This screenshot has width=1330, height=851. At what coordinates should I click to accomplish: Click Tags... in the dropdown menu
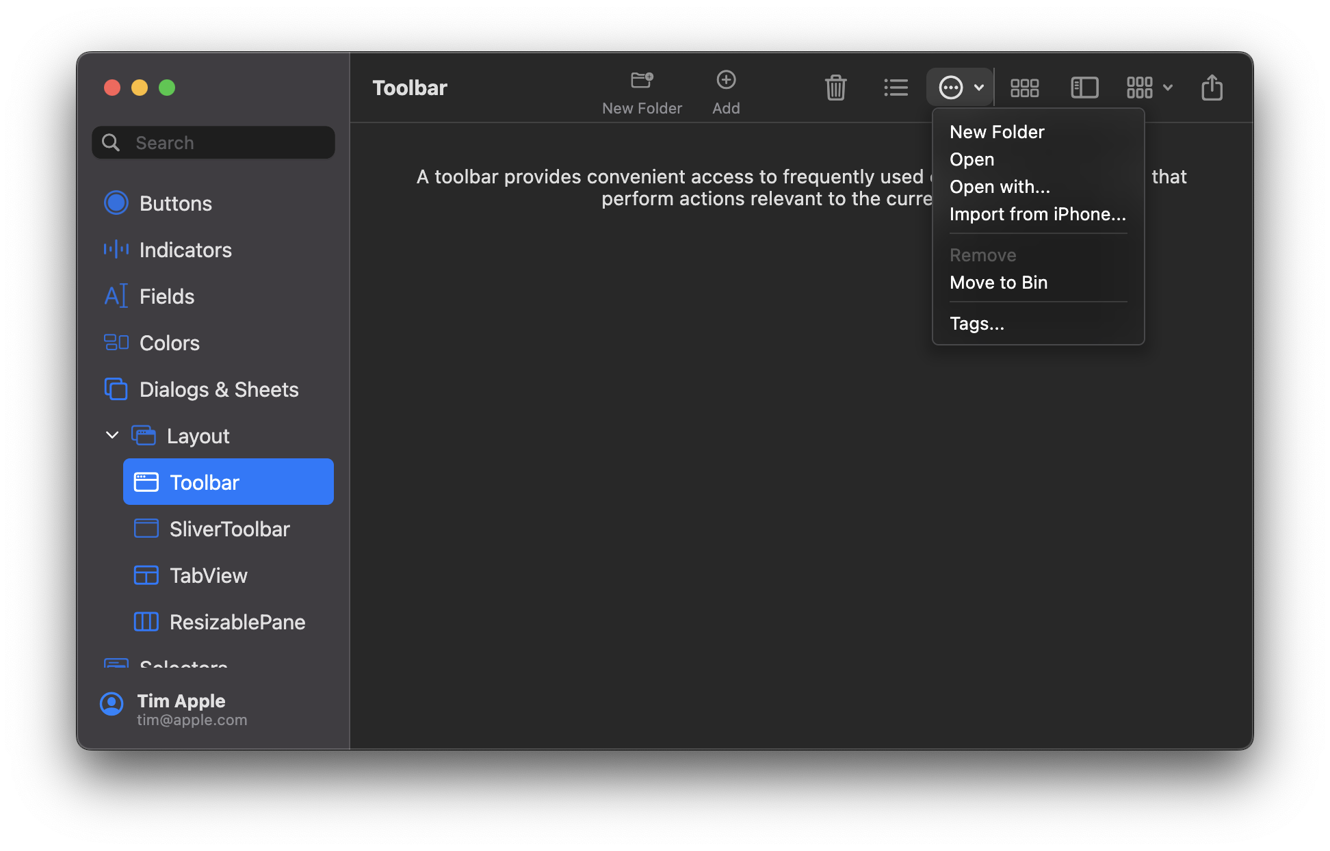pyautogui.click(x=976, y=324)
